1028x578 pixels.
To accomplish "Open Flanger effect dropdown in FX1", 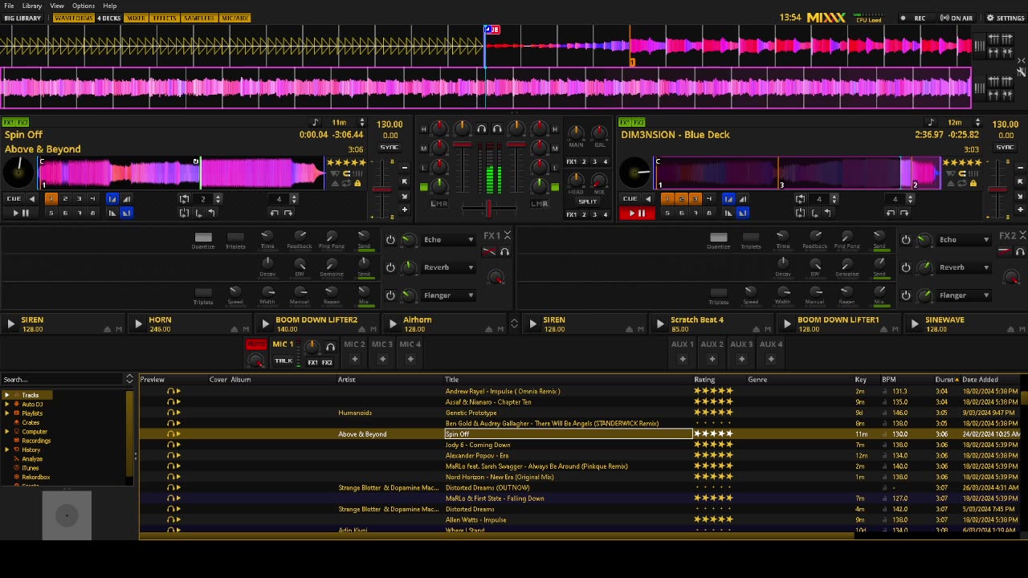I will tap(448, 295).
